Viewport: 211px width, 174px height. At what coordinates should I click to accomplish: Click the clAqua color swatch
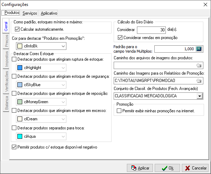point(20,136)
